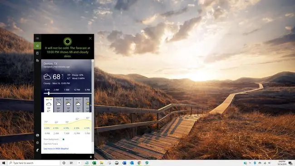Click the microphone icon at Cortana bottom
Image resolution: width=295 pixels, height=166 pixels.
[x=91, y=156]
